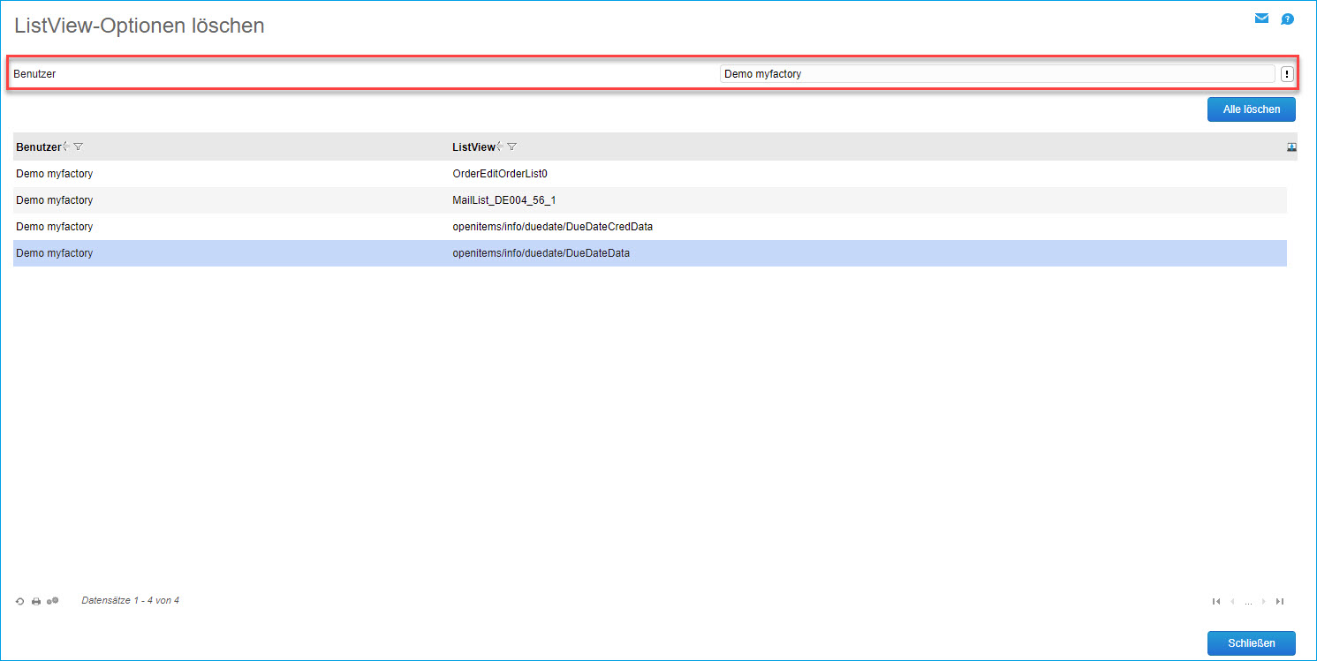The width and height of the screenshot is (1317, 661).
Task: Click the Schließen button
Action: click(1251, 643)
